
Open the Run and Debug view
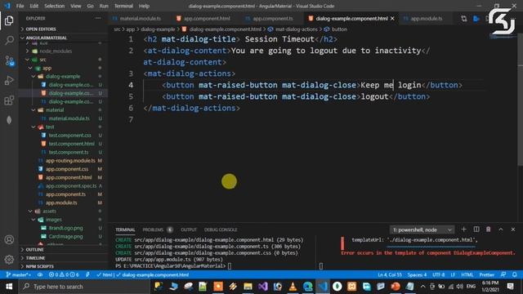click(x=9, y=80)
